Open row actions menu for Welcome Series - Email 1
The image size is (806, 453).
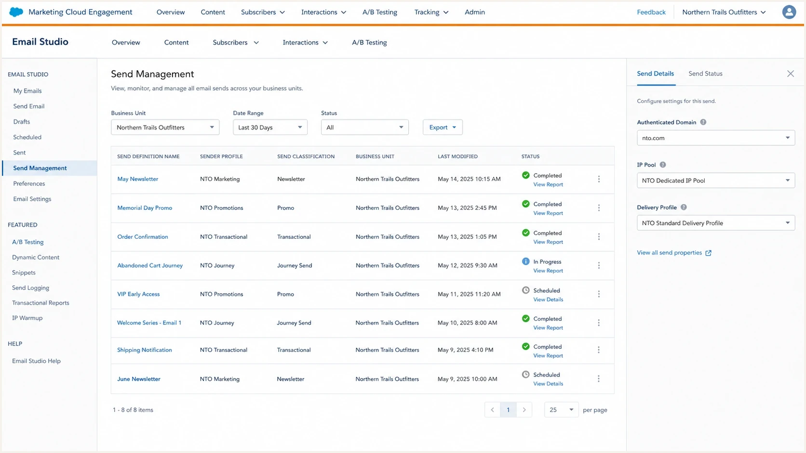[599, 323]
